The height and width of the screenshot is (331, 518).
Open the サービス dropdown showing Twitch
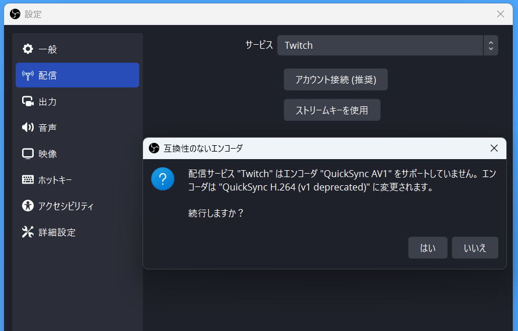tap(388, 45)
